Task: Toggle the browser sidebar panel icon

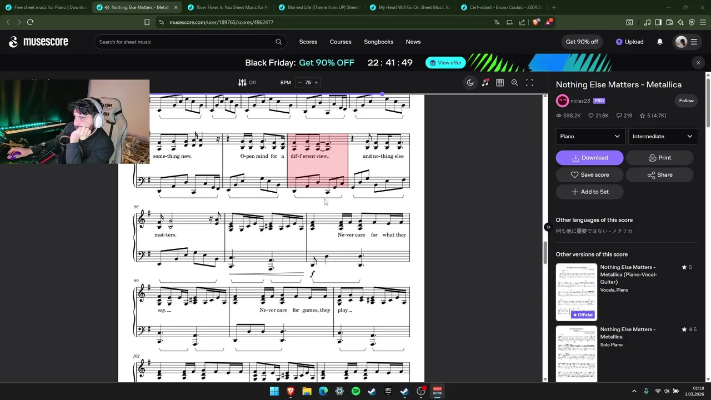Action: (x=658, y=22)
